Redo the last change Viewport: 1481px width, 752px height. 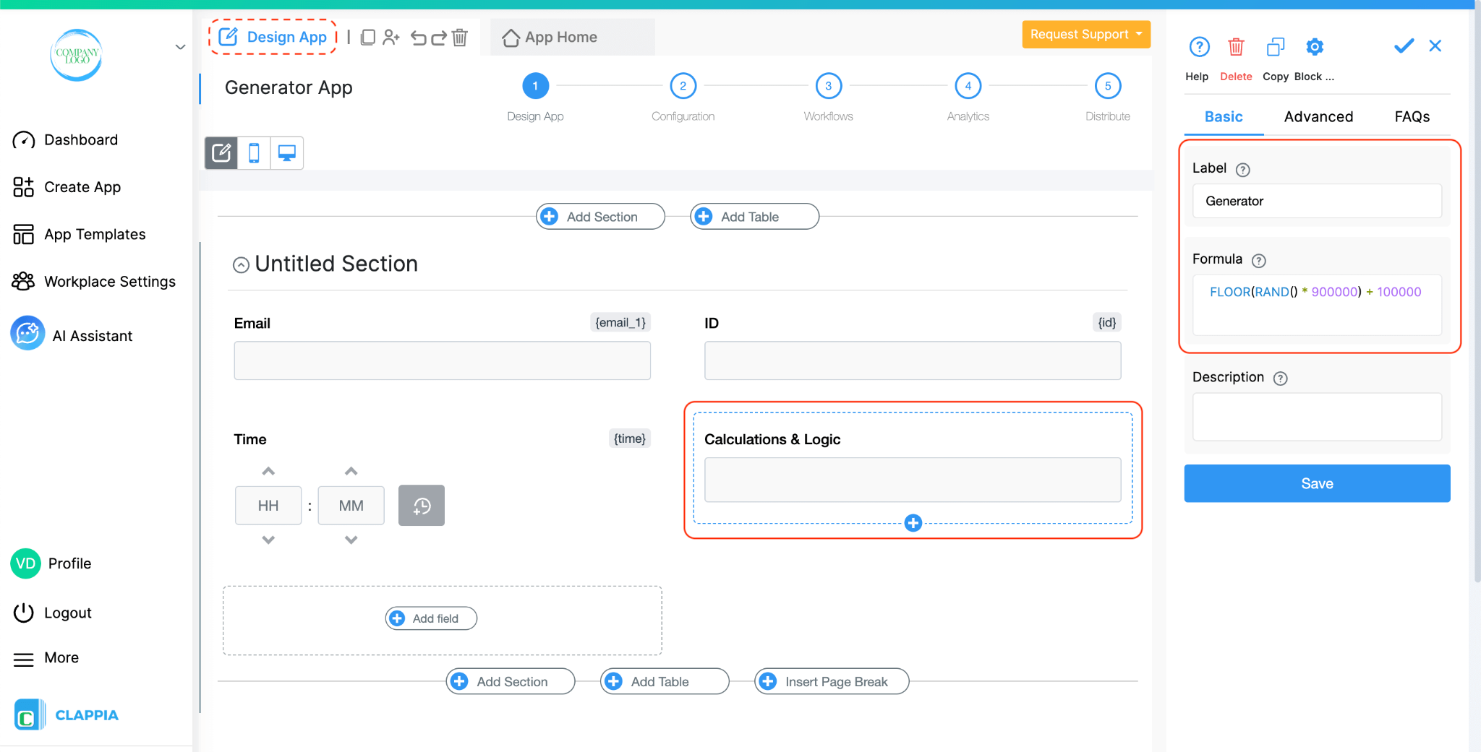point(439,37)
